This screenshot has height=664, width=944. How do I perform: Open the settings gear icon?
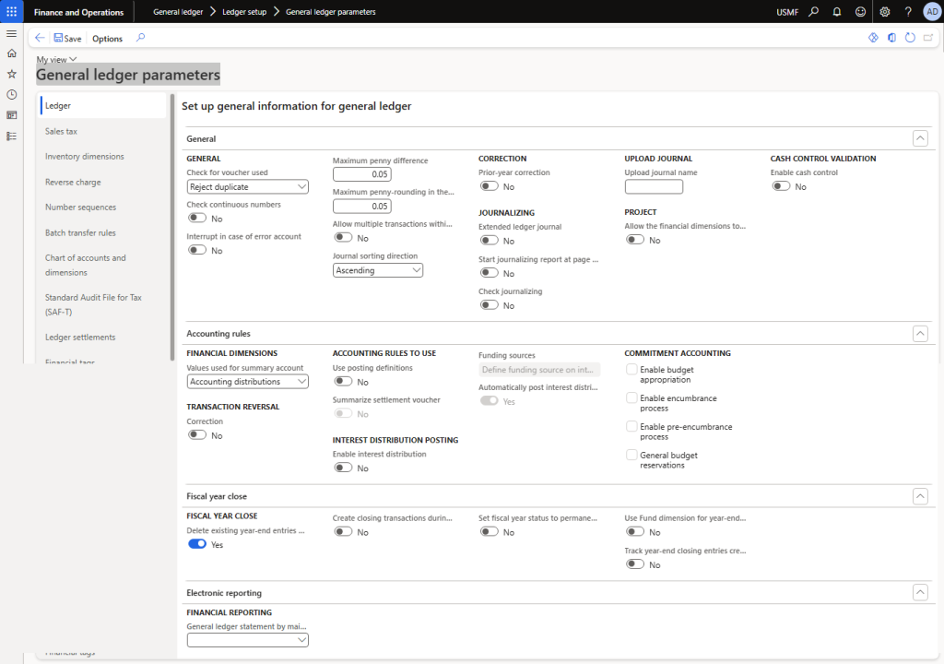pos(885,12)
